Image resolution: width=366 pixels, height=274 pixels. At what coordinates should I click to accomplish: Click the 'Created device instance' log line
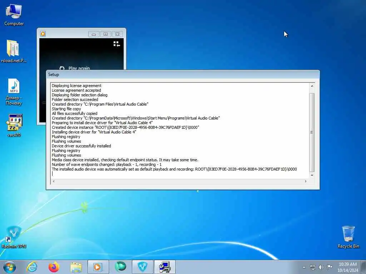click(125, 127)
